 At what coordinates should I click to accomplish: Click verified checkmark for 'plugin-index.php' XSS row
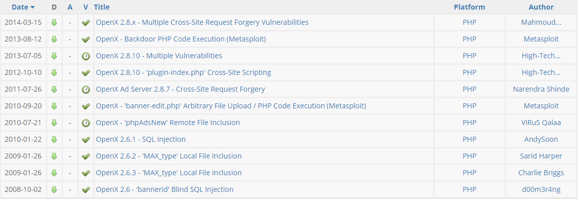click(86, 73)
